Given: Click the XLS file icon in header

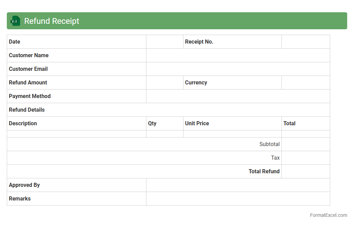Looking at the screenshot, I should tap(15, 21).
